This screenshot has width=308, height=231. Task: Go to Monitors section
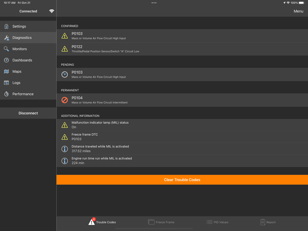tap(28, 49)
